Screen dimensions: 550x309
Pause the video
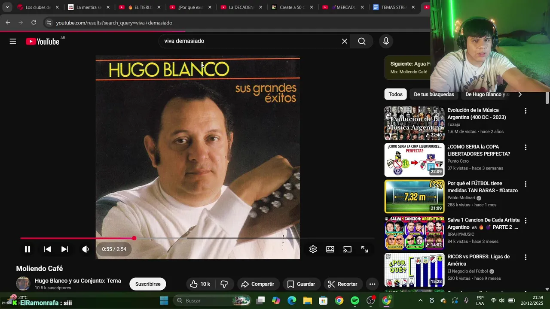[x=27, y=249]
